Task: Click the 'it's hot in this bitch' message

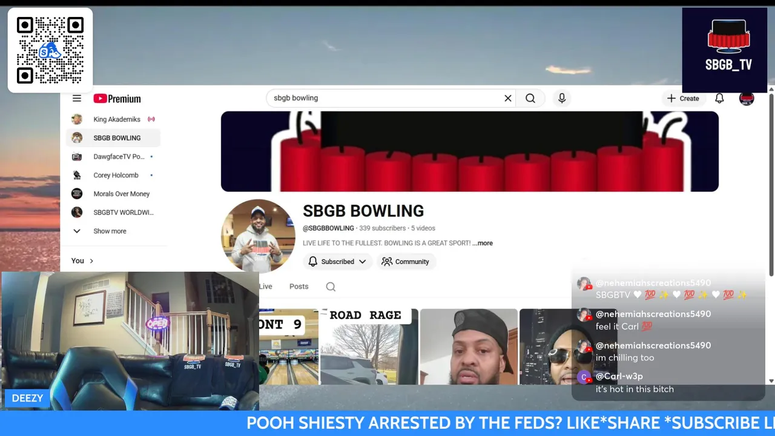Action: [x=635, y=389]
